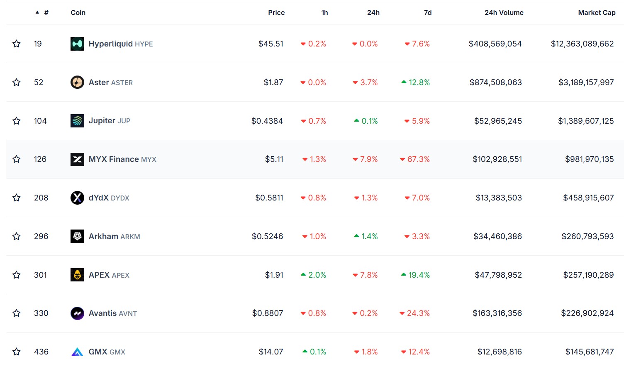The image size is (624, 369).
Task: Click the Arkham coin logo icon
Action: (x=77, y=236)
